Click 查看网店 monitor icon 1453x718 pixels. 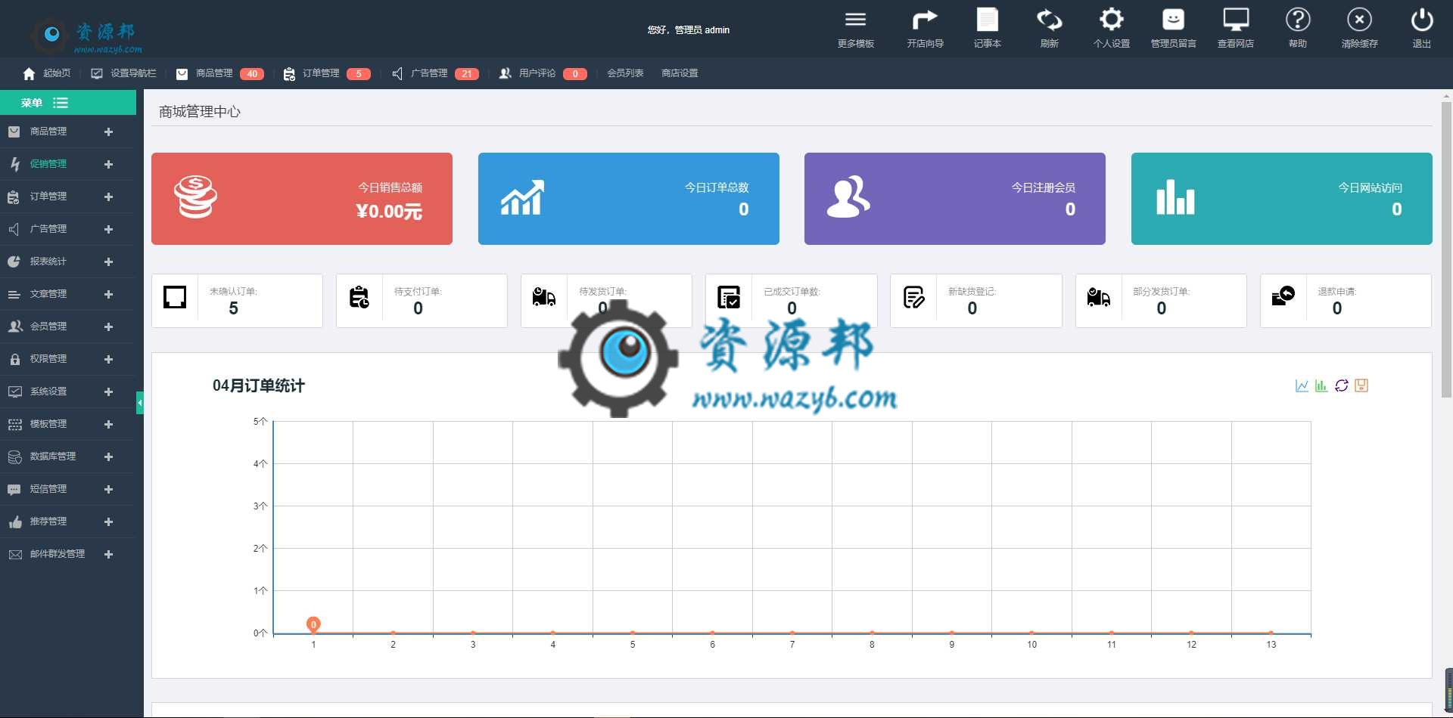1235,20
